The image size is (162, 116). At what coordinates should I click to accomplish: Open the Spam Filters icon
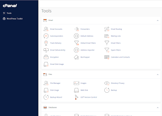pos(107,50)
